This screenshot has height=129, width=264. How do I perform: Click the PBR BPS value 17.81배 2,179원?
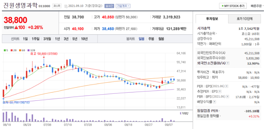pos(247,97)
